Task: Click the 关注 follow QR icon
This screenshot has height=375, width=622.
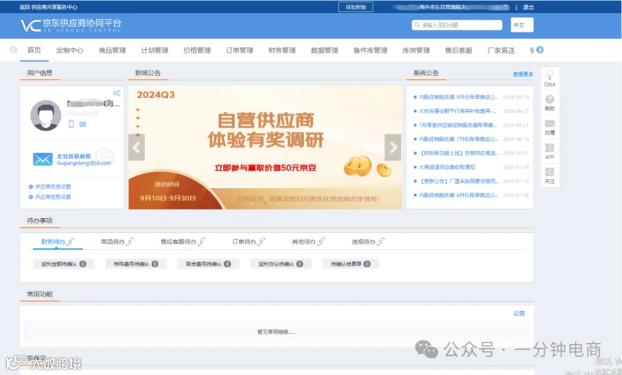Action: click(550, 172)
